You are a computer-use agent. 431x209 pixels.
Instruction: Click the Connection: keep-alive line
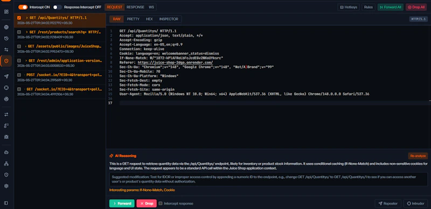[x=142, y=49]
